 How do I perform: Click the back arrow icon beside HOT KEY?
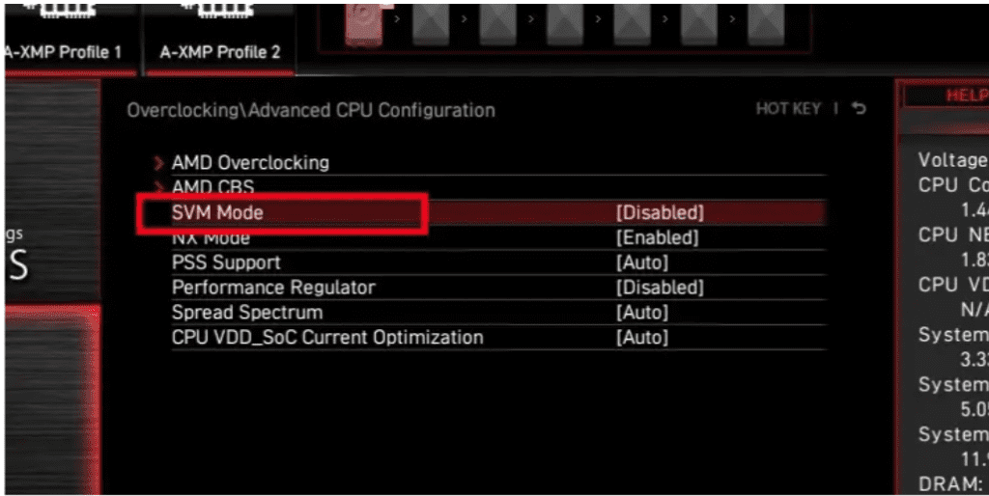tap(859, 109)
